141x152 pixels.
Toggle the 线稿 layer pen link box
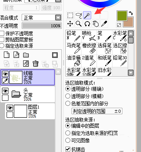pos(5,81)
